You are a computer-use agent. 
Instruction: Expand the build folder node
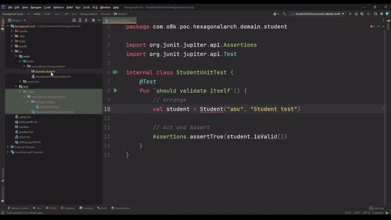[12, 41]
